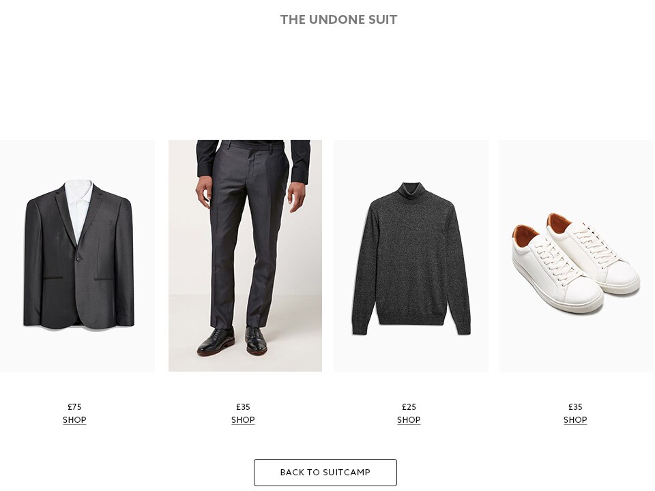The width and height of the screenshot is (655, 491).
Task: Open the dark grey blazer product image
Action: [77, 256]
